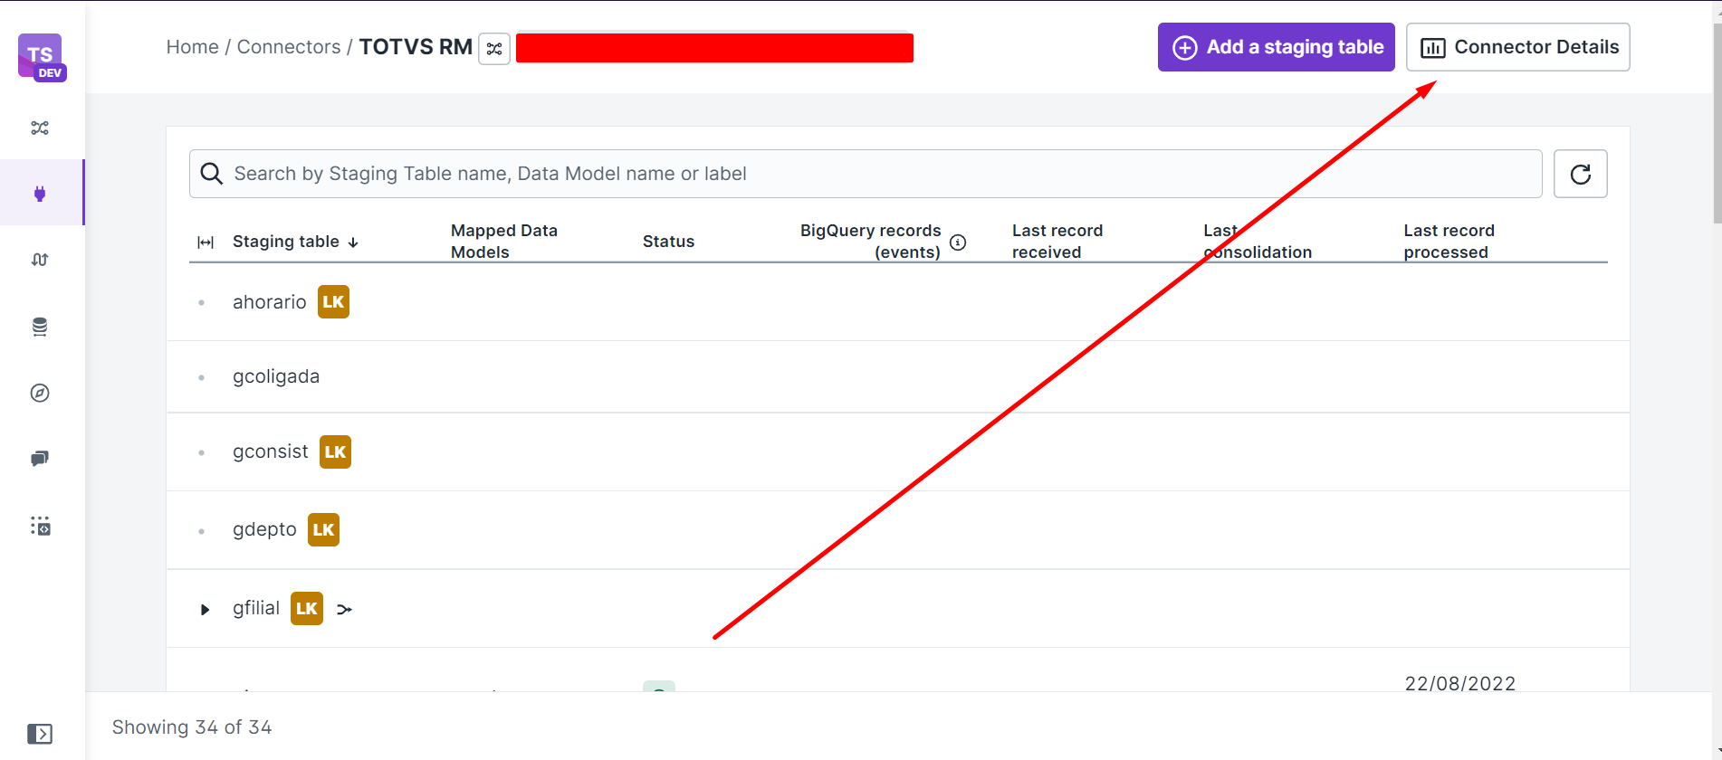Viewport: 1722px width, 760px height.
Task: Click the staging table search field
Action: coord(865,174)
